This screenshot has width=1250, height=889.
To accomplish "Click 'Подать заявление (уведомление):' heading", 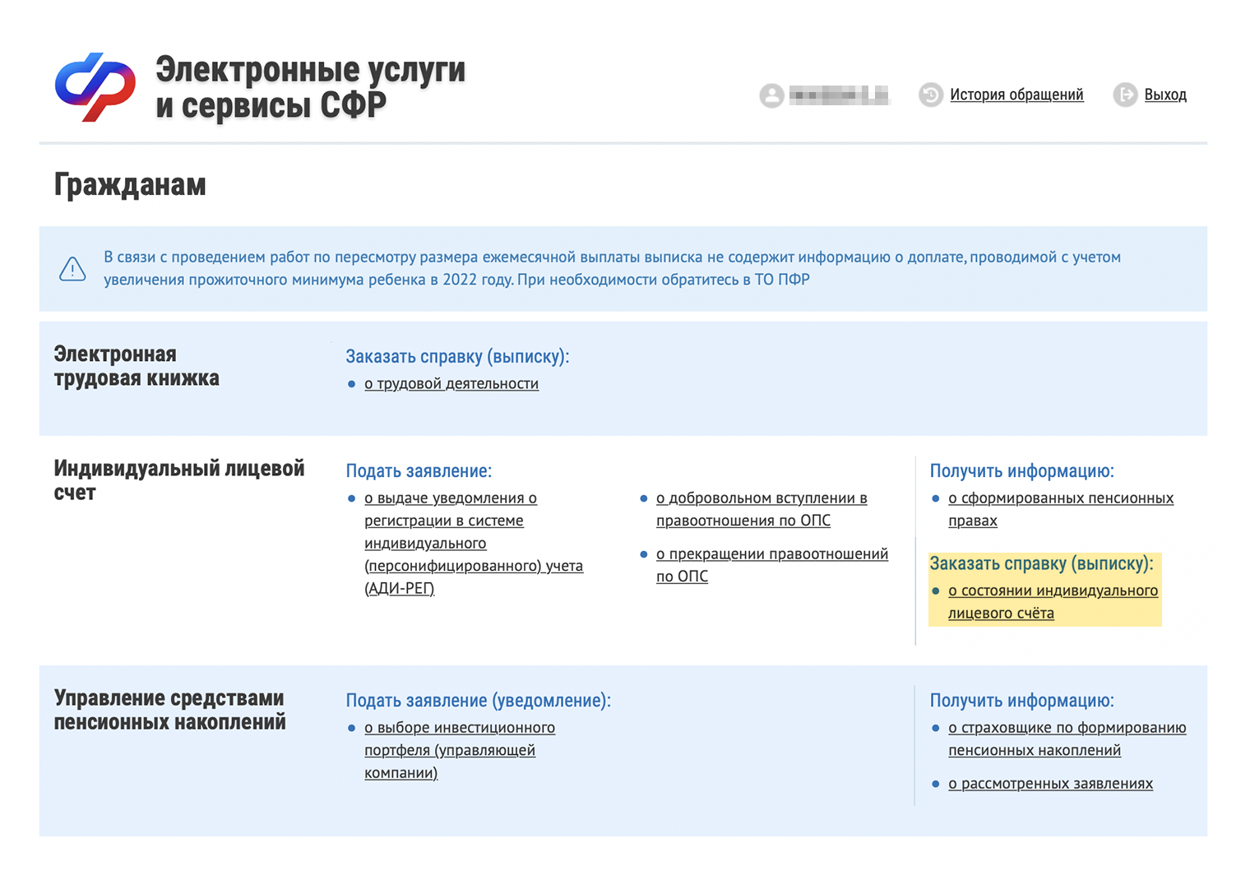I will point(479,701).
